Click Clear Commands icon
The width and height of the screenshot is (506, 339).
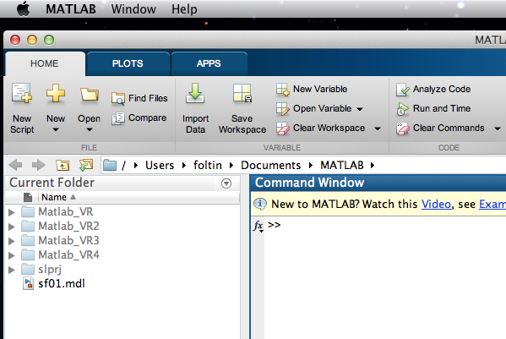(402, 128)
